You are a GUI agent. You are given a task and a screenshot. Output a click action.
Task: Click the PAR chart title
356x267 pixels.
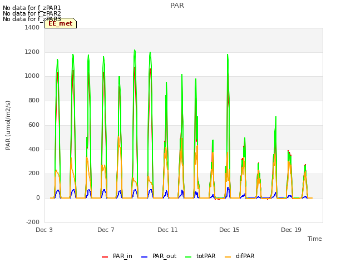coord(177,6)
